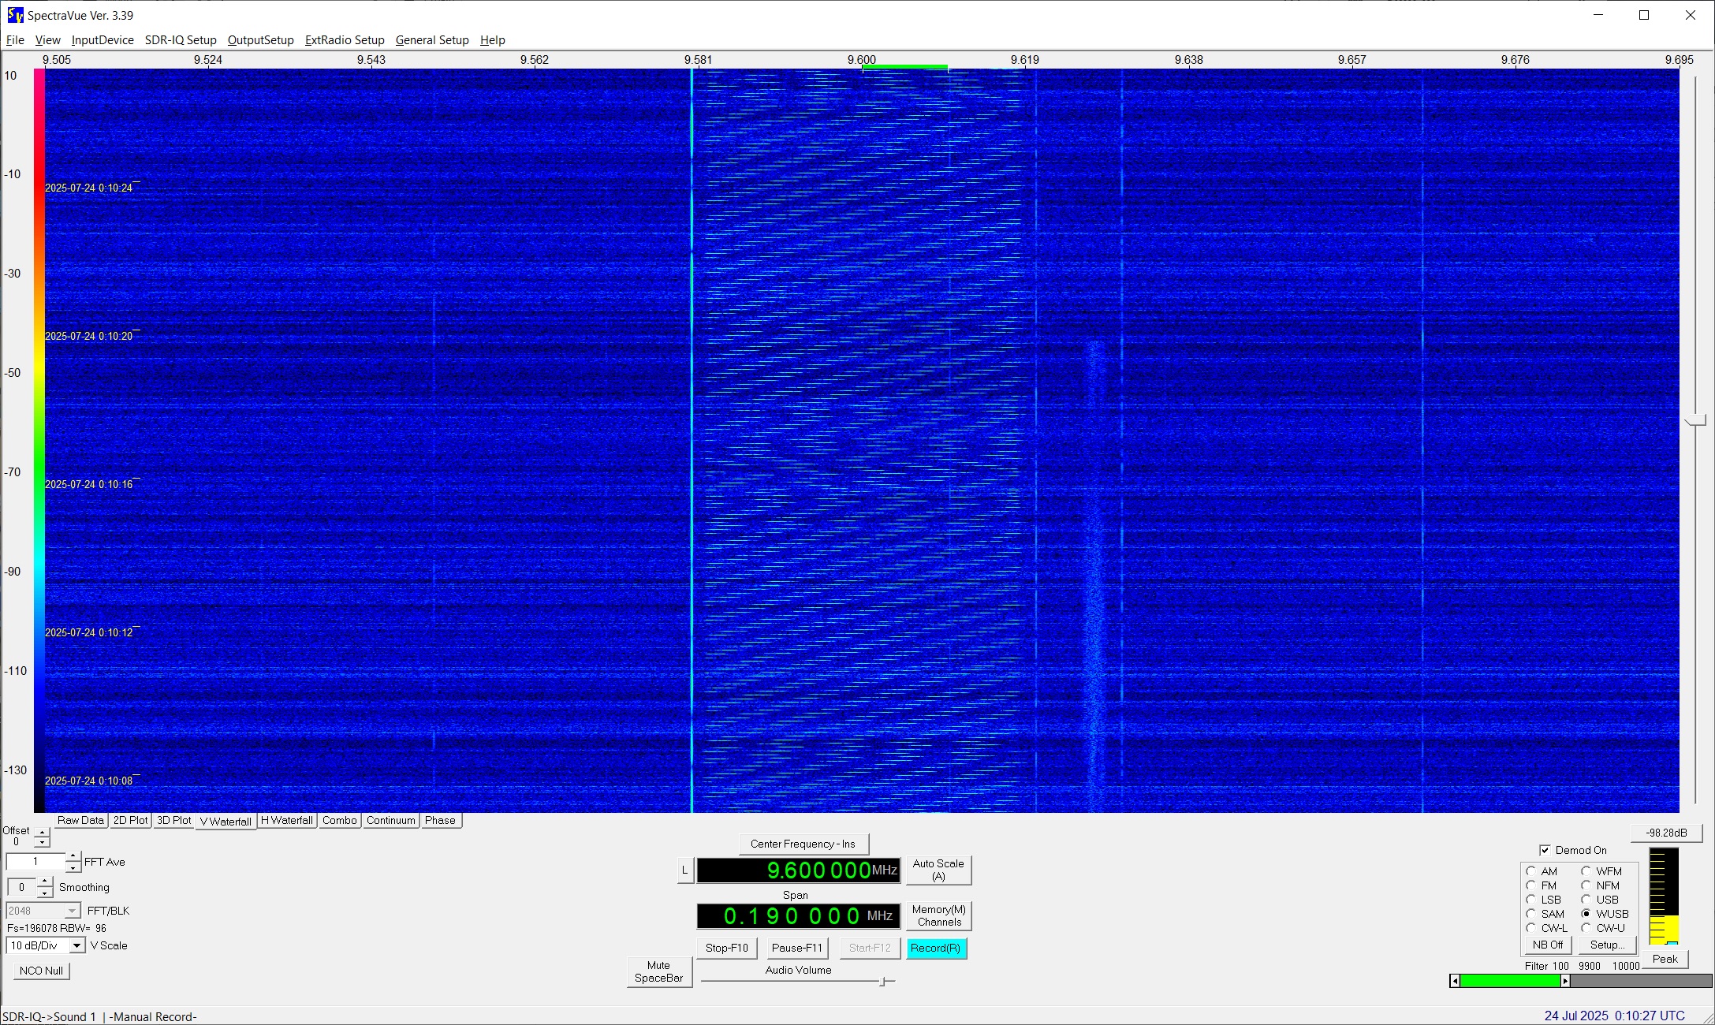Decrement FFT Ave using the down arrow

pyautogui.click(x=73, y=867)
